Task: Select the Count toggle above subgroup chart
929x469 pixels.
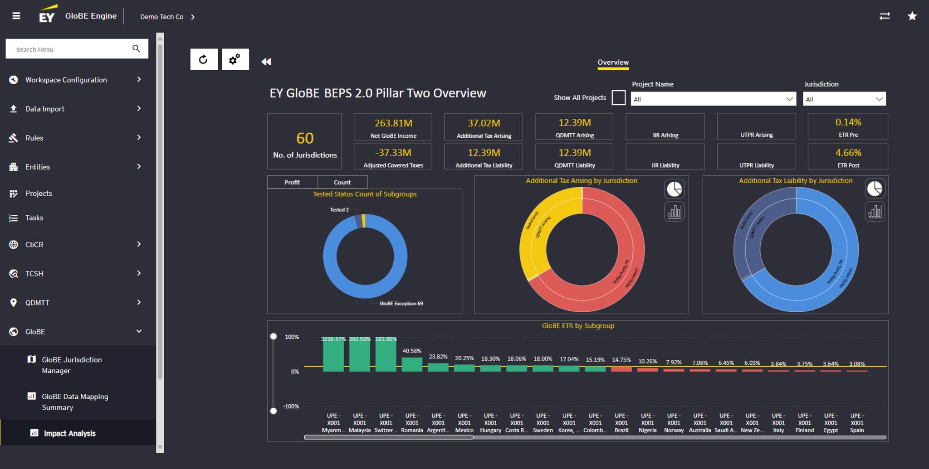Action: [342, 182]
